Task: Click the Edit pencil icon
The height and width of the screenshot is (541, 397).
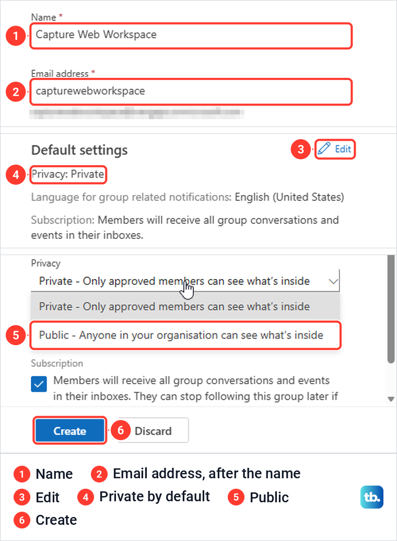Action: [323, 148]
